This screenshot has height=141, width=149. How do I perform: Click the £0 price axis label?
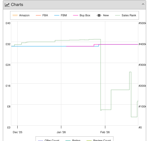point(9,128)
